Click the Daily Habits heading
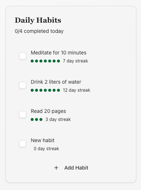The height and width of the screenshot is (190, 141). [x=38, y=20]
